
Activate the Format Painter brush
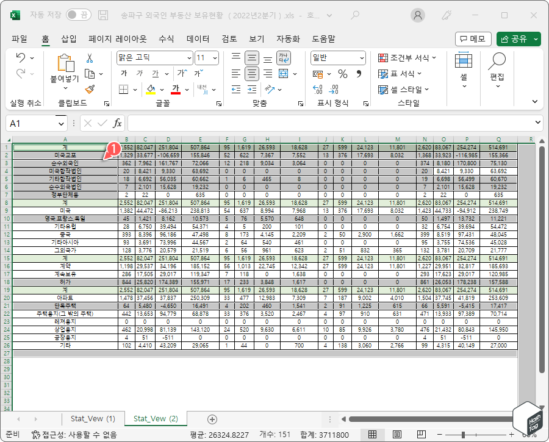pos(90,89)
